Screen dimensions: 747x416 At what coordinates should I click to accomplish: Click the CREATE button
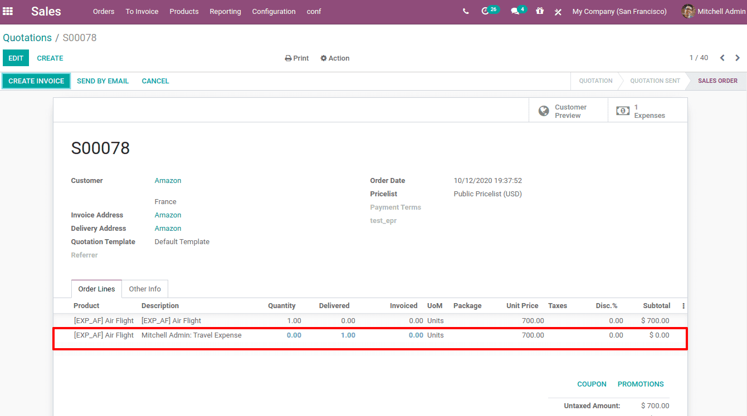[50, 58]
